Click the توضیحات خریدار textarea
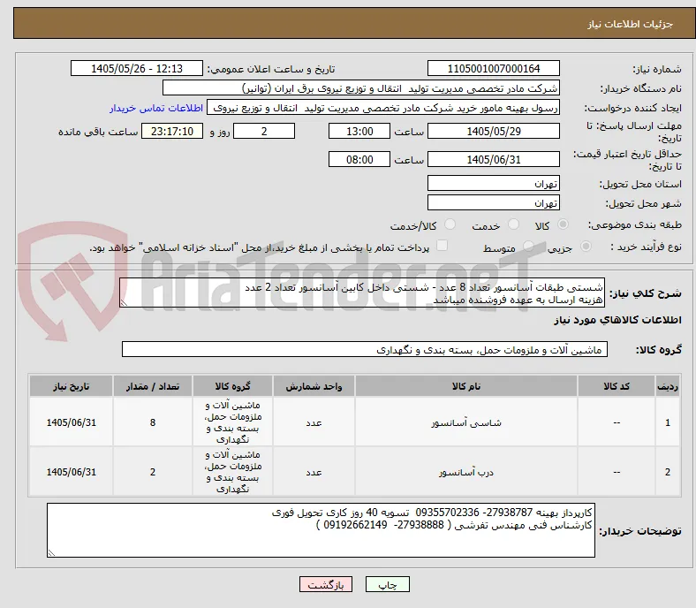Viewport: 696px width, 608px height. click(x=321, y=530)
